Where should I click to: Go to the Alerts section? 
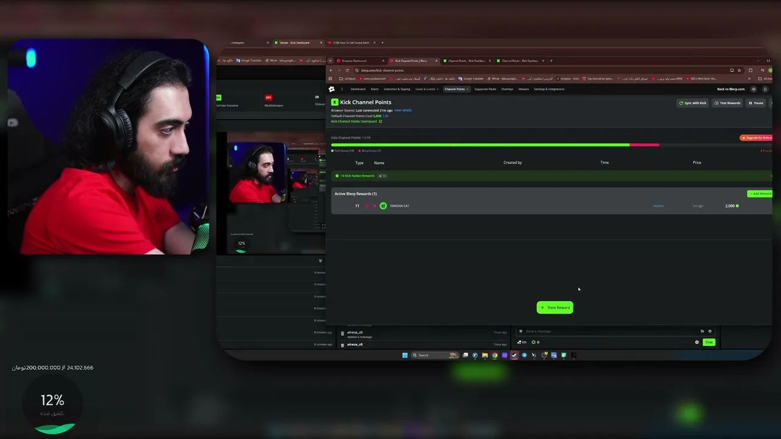point(375,89)
